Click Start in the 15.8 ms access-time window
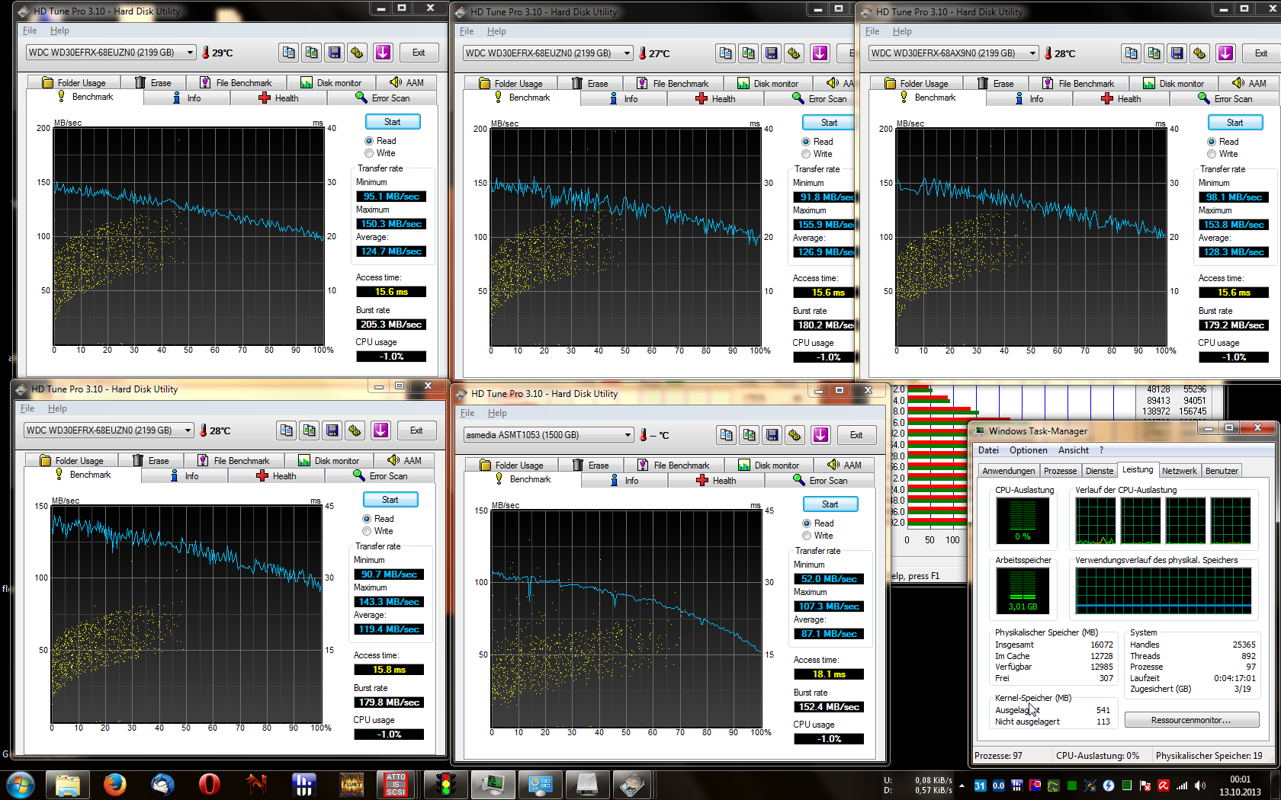 pyautogui.click(x=390, y=500)
